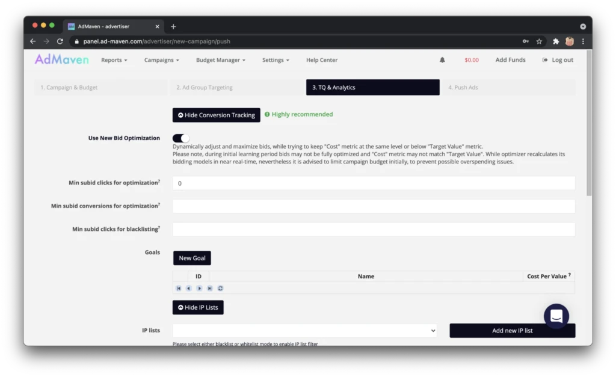The height and width of the screenshot is (377, 616).
Task: Create a New Goal
Action: pos(192,258)
